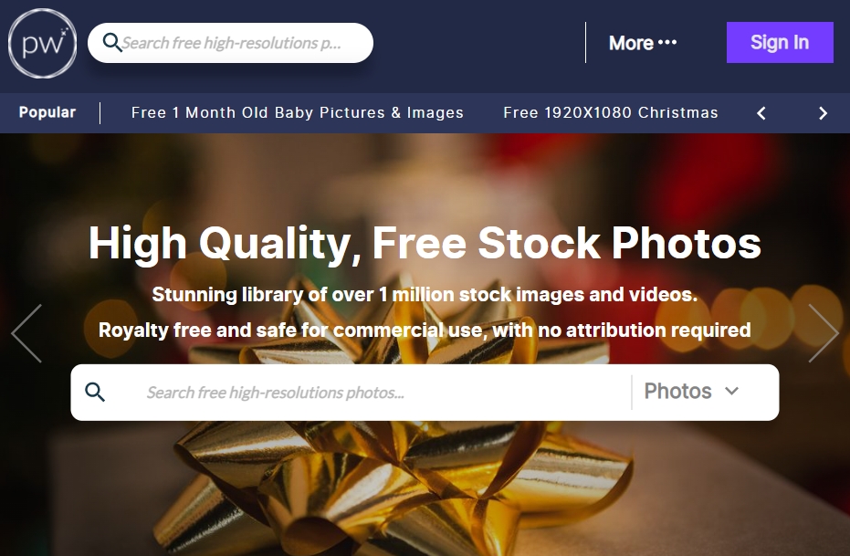Viewport: 850px width, 556px height.
Task: Open Free 1 Month Old Baby Pictures link
Action: [x=298, y=112]
